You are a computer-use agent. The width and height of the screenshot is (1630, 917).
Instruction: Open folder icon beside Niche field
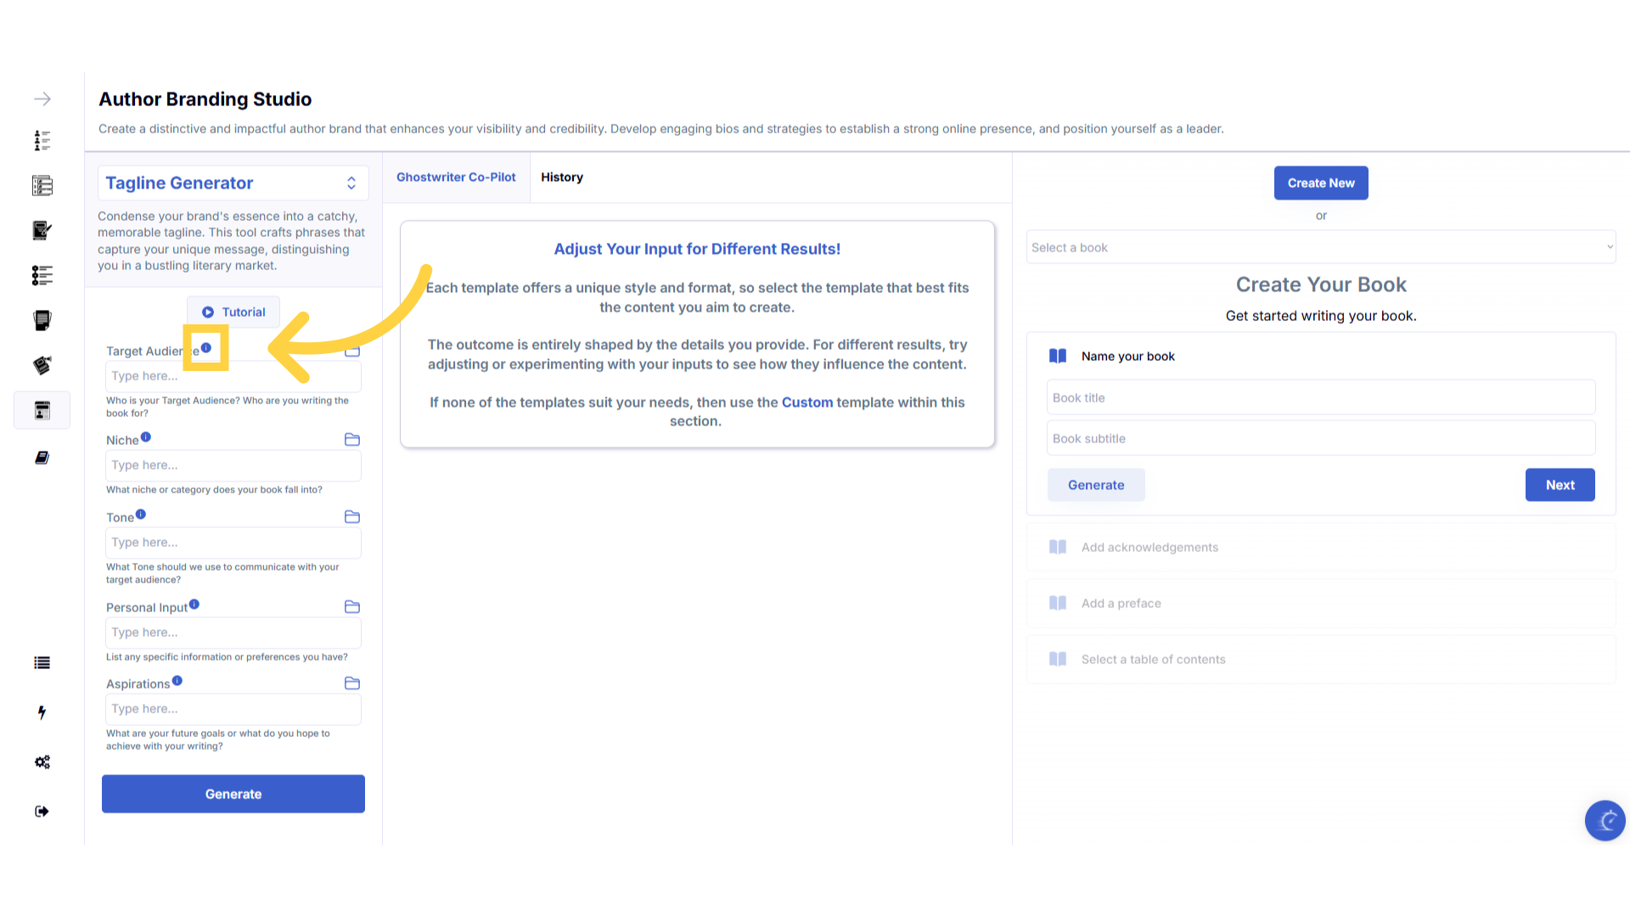coord(352,439)
